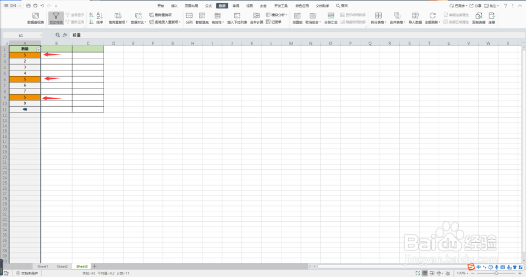Screen dimensions: 526x277
Task: Open the 排序 sort dialog
Action: tap(99, 18)
